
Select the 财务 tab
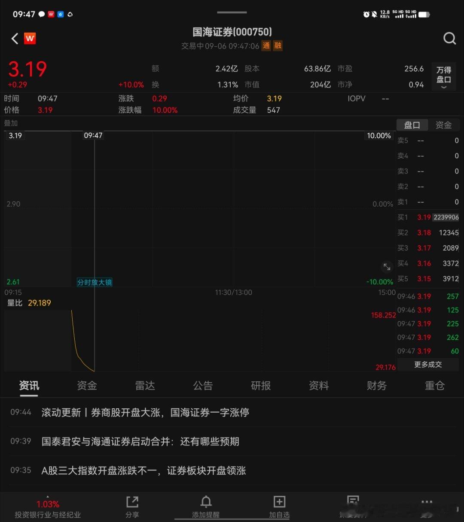point(377,386)
